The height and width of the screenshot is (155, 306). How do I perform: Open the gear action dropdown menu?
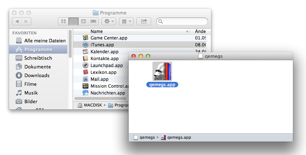[109, 21]
